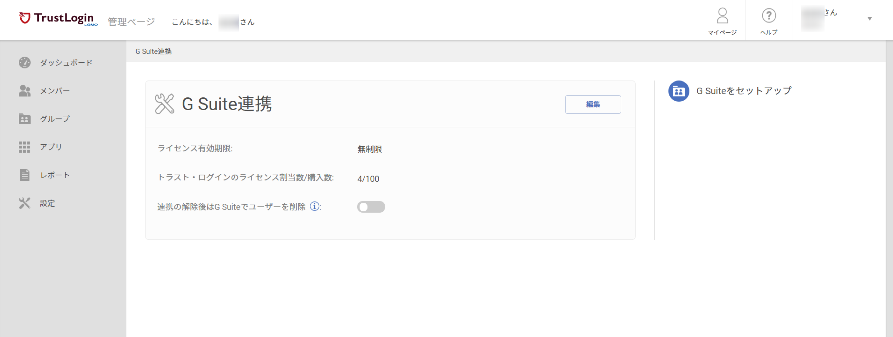Open the グループ menu item
Image resolution: width=893 pixels, height=337 pixels.
(55, 119)
